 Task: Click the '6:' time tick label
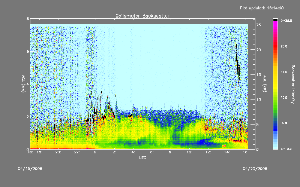[x=152, y=152]
